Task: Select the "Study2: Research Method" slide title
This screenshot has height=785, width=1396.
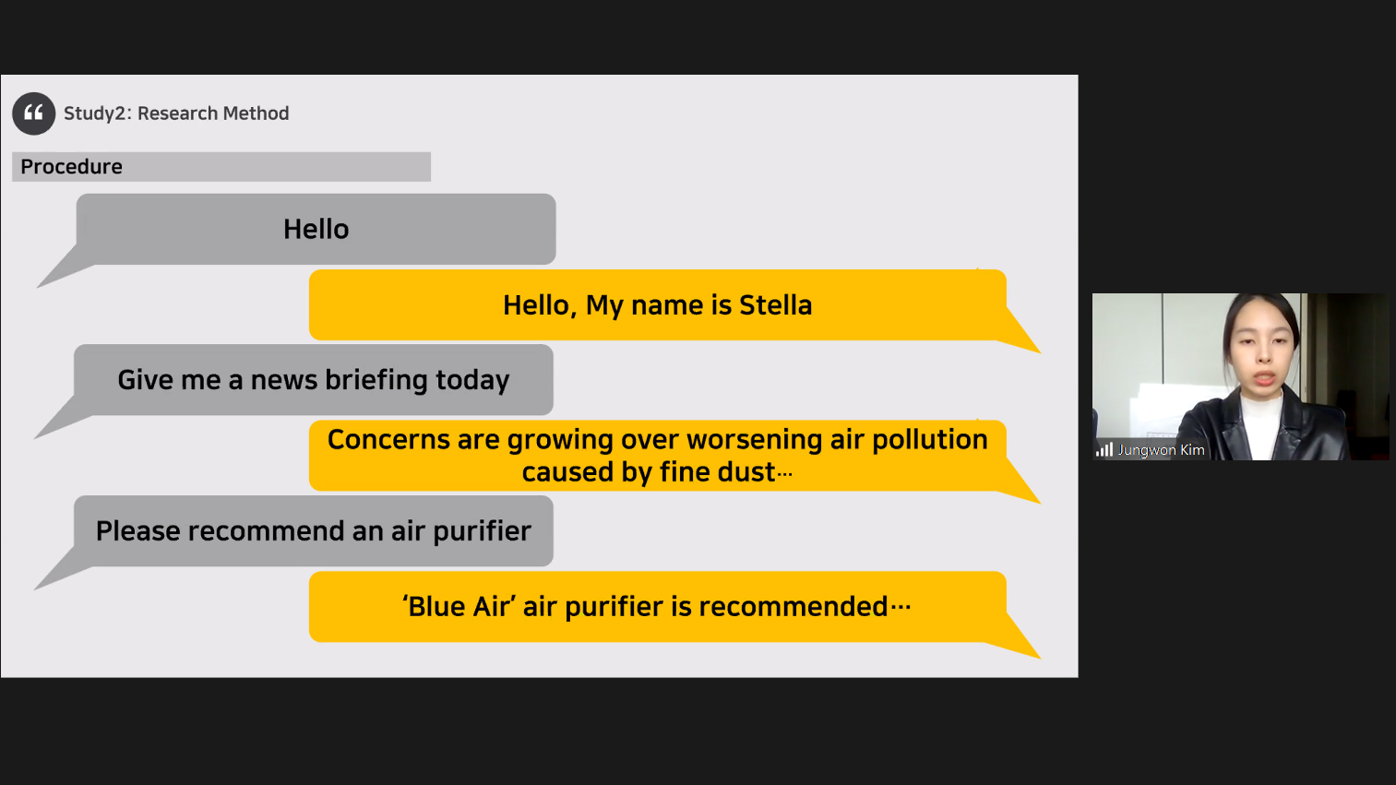Action: click(176, 113)
